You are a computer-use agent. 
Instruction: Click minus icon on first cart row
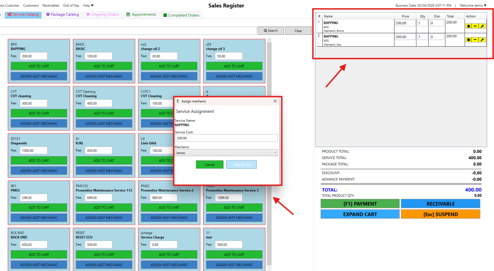pyautogui.click(x=475, y=26)
